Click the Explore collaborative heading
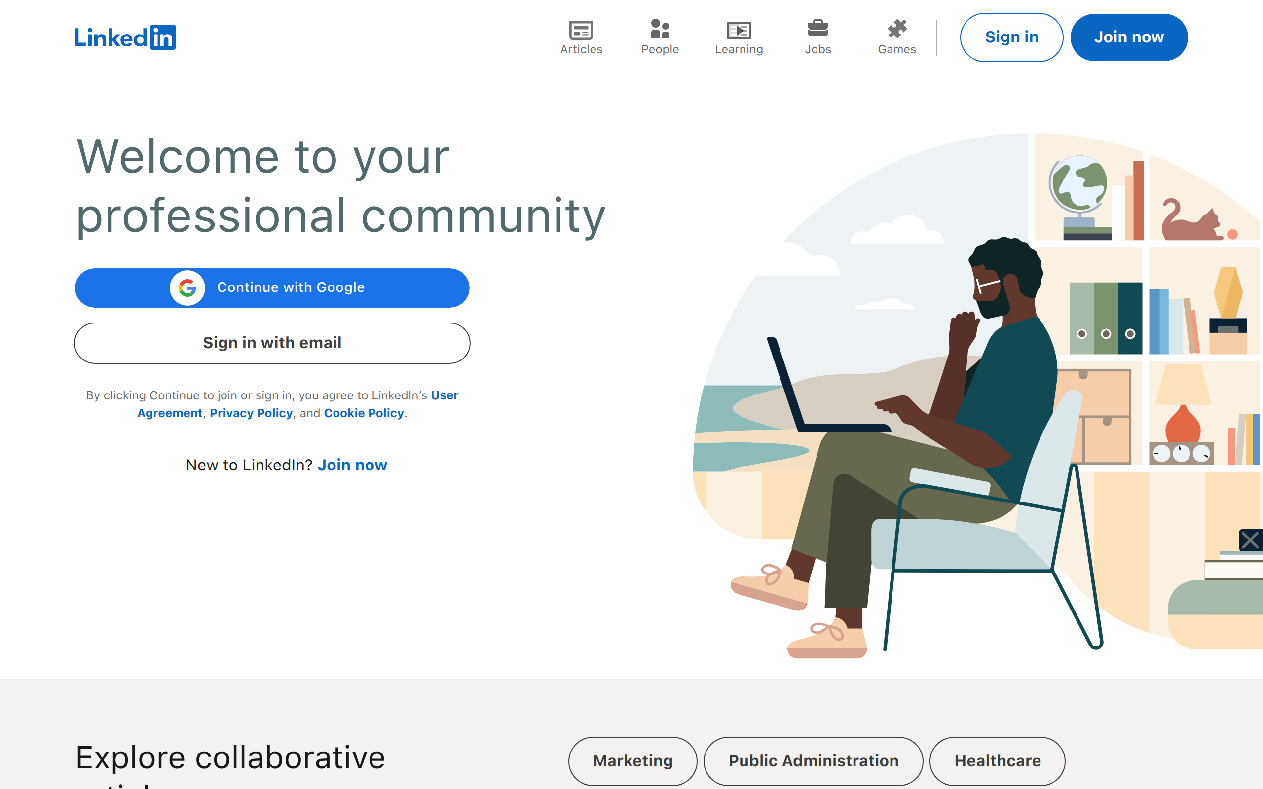The height and width of the screenshot is (789, 1263). [230, 757]
